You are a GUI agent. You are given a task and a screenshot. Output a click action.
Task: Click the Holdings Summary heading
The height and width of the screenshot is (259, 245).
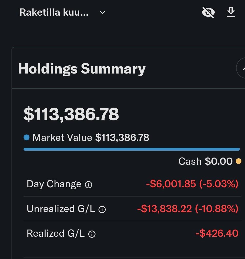82,69
